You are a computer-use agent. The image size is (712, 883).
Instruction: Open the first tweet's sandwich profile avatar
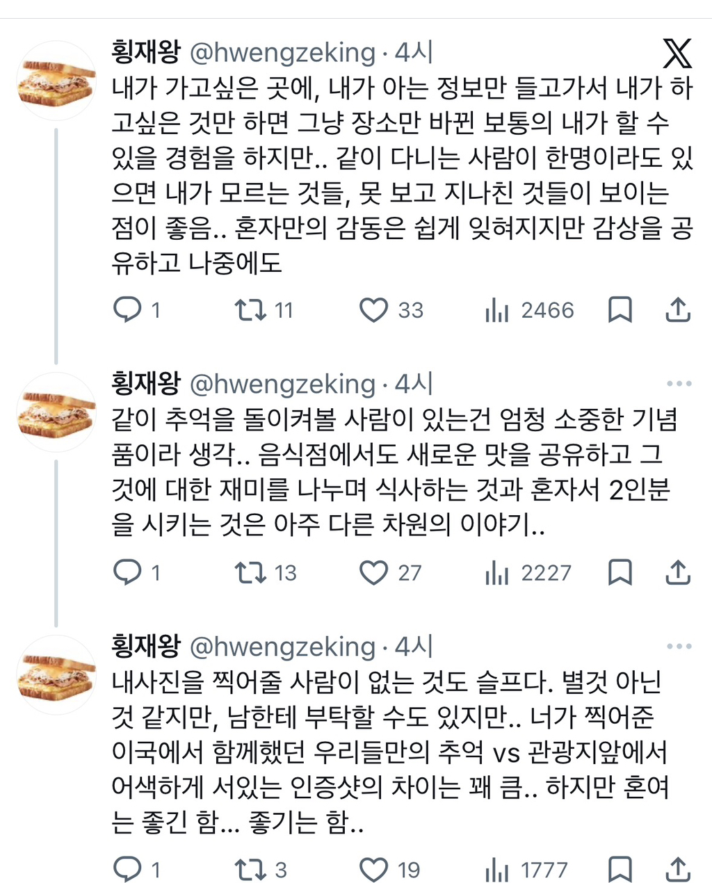click(56, 81)
